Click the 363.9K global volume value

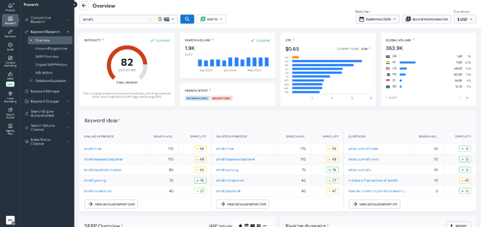tap(394, 48)
